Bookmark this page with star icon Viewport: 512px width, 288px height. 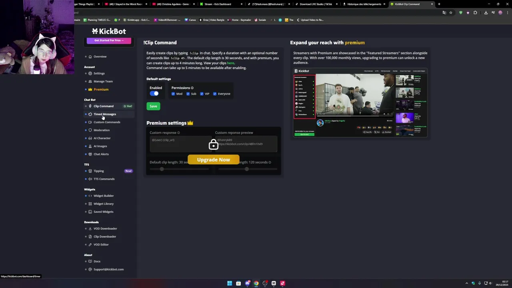coord(451,12)
